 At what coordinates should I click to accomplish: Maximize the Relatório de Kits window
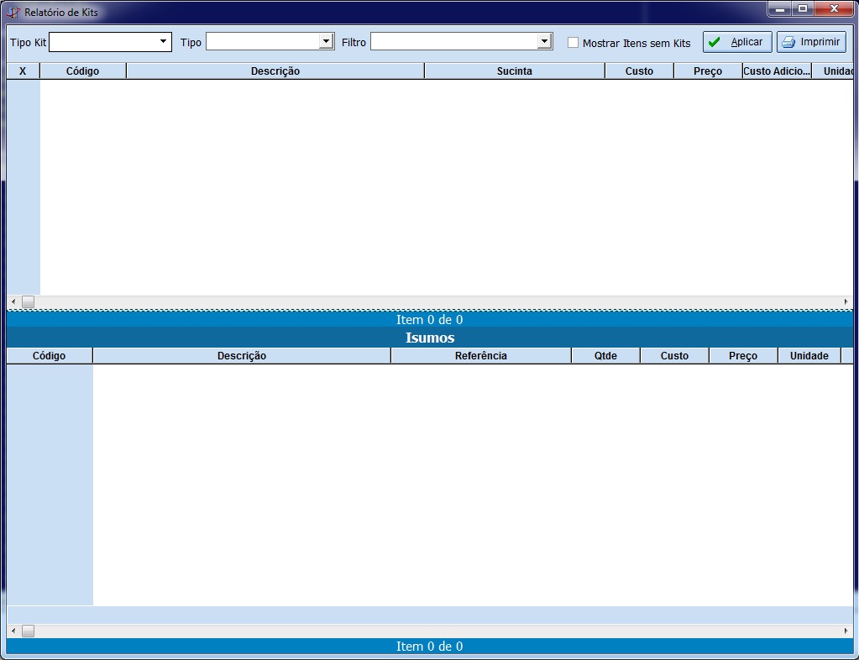coord(803,9)
